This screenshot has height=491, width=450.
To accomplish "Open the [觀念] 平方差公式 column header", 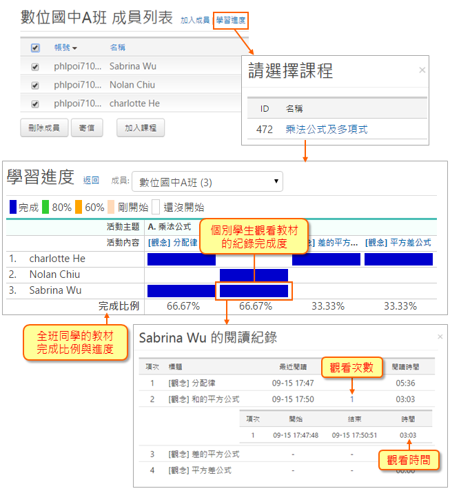I will click(398, 243).
